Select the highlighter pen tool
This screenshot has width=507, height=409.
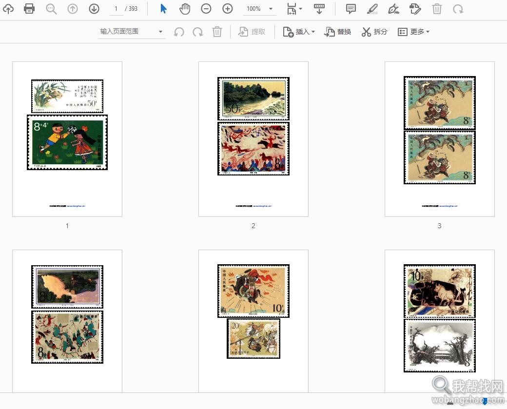click(x=372, y=9)
